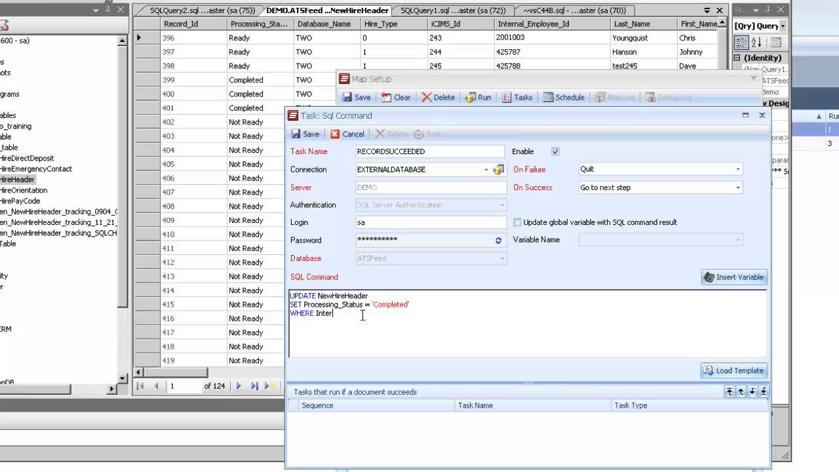Image resolution: width=839 pixels, height=472 pixels.
Task: Add new record in grid navigator
Action: [x=270, y=386]
